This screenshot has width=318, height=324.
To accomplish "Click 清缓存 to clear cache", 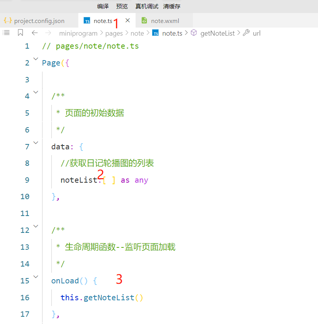I will [x=171, y=7].
